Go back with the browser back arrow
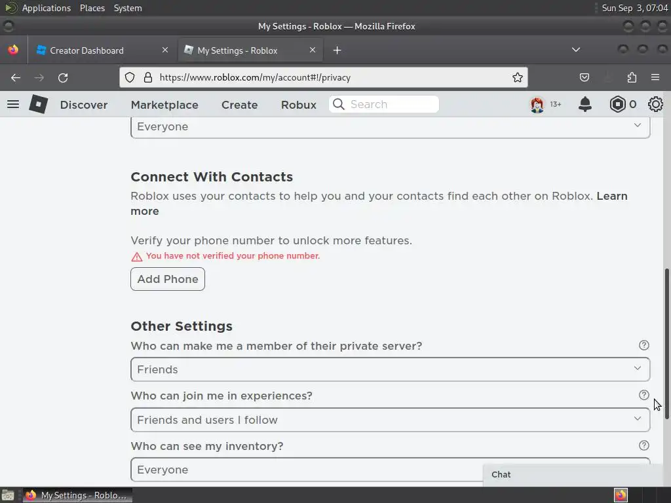The width and height of the screenshot is (671, 503). click(16, 77)
